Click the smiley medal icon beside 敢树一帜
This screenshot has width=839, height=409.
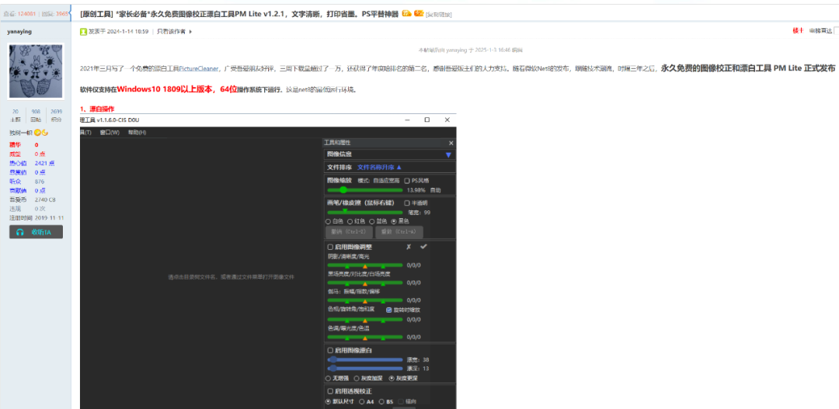37,133
